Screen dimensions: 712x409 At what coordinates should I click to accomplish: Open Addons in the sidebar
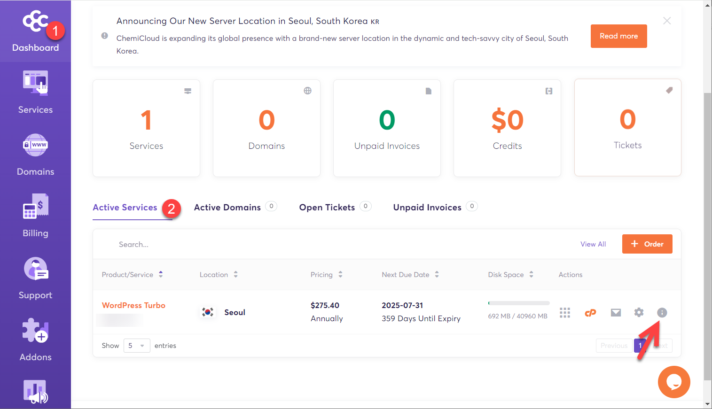[x=35, y=340]
